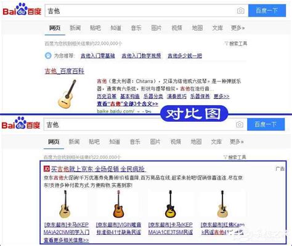292x246 pixels.
Task: Open 搜索工具 filter in lower results
Action: [x=235, y=157]
